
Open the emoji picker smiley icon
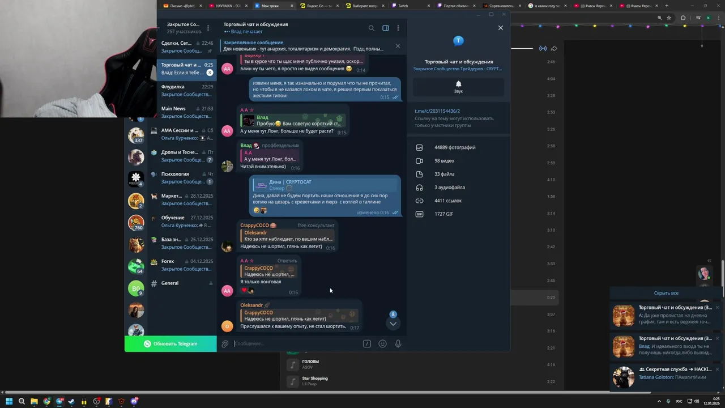click(382, 344)
